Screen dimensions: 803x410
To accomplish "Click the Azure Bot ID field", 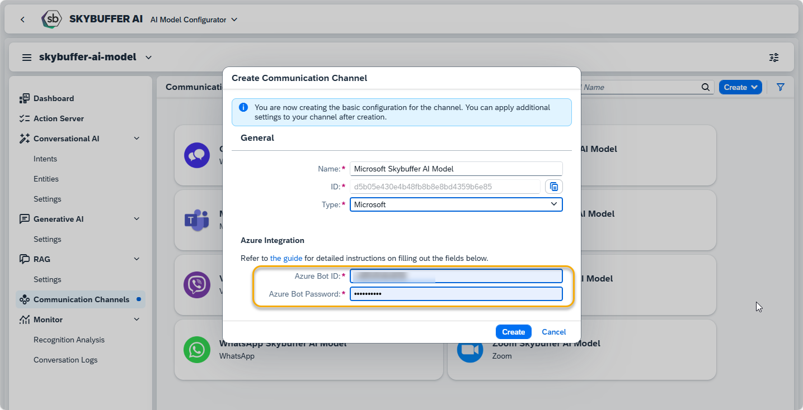I will click(456, 276).
